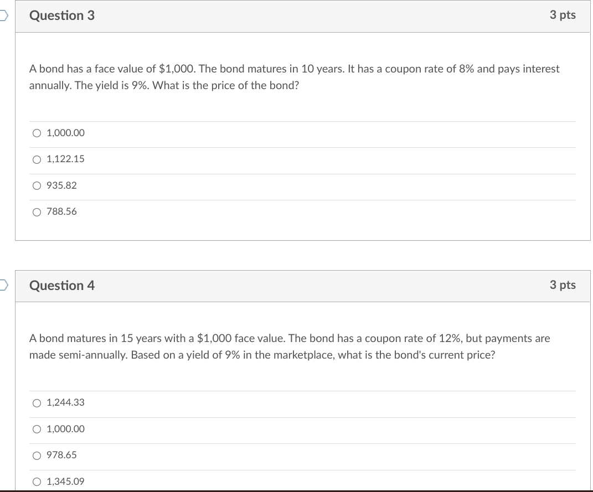
Task: Select answer 1,122.15 for Question 3
Action: pos(36,159)
